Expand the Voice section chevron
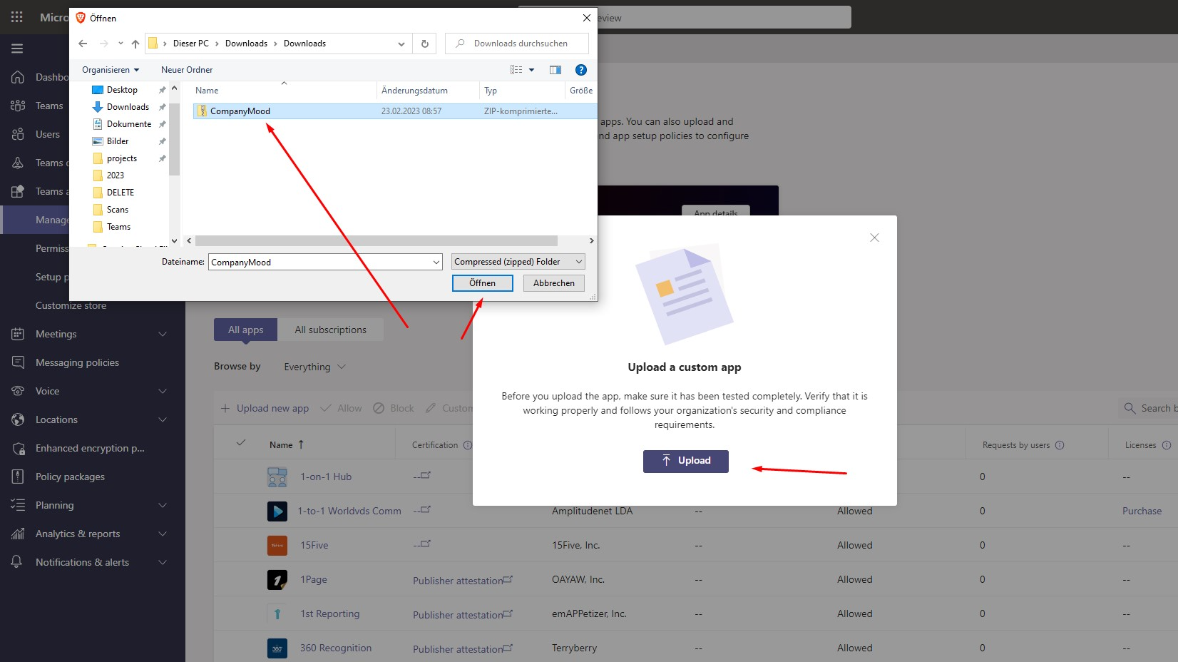 point(163,391)
